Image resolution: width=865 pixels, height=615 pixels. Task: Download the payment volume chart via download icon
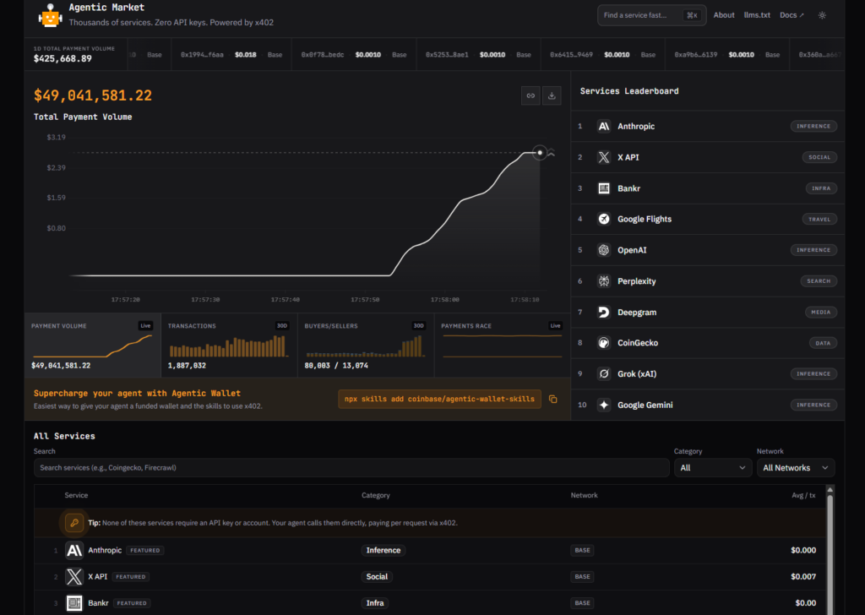point(552,95)
